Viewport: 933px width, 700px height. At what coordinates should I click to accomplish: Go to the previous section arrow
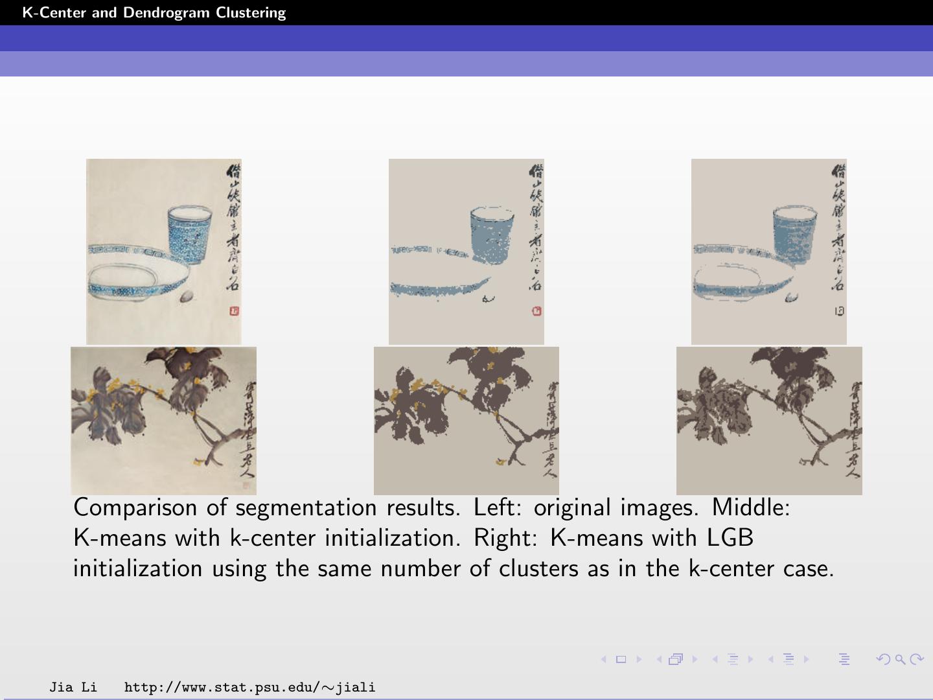tap(771, 660)
